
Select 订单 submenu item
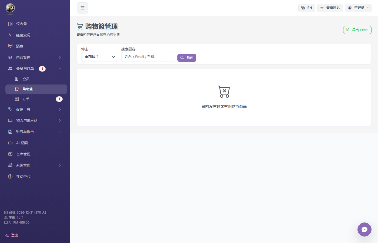(36, 99)
